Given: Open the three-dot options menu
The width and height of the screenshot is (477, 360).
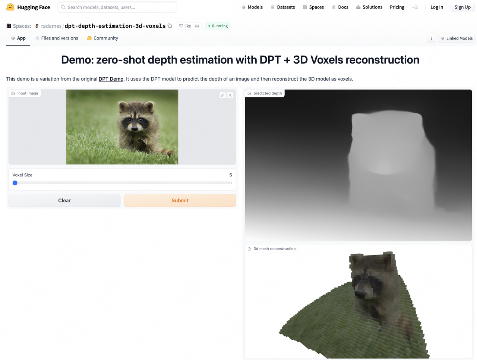Looking at the screenshot, I should click(432, 38).
